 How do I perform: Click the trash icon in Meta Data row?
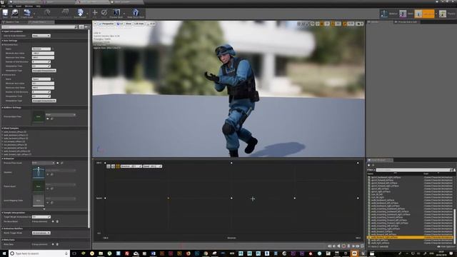click(x=57, y=244)
